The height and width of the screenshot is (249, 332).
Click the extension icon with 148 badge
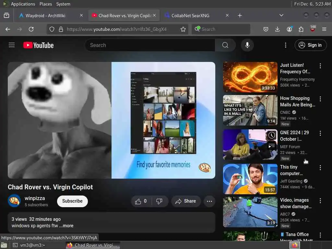(313, 29)
